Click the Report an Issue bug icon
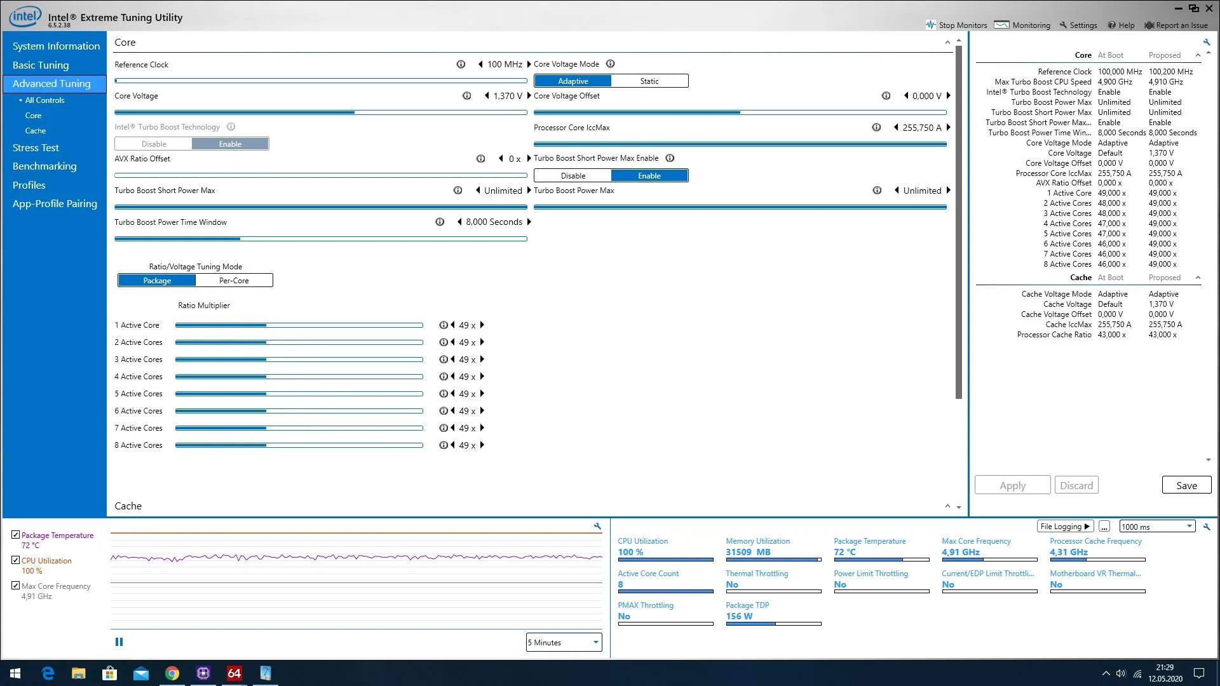 [1149, 25]
